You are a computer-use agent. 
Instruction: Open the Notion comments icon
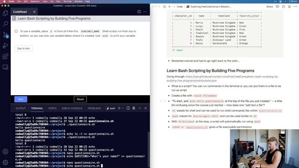tap(277, 7)
